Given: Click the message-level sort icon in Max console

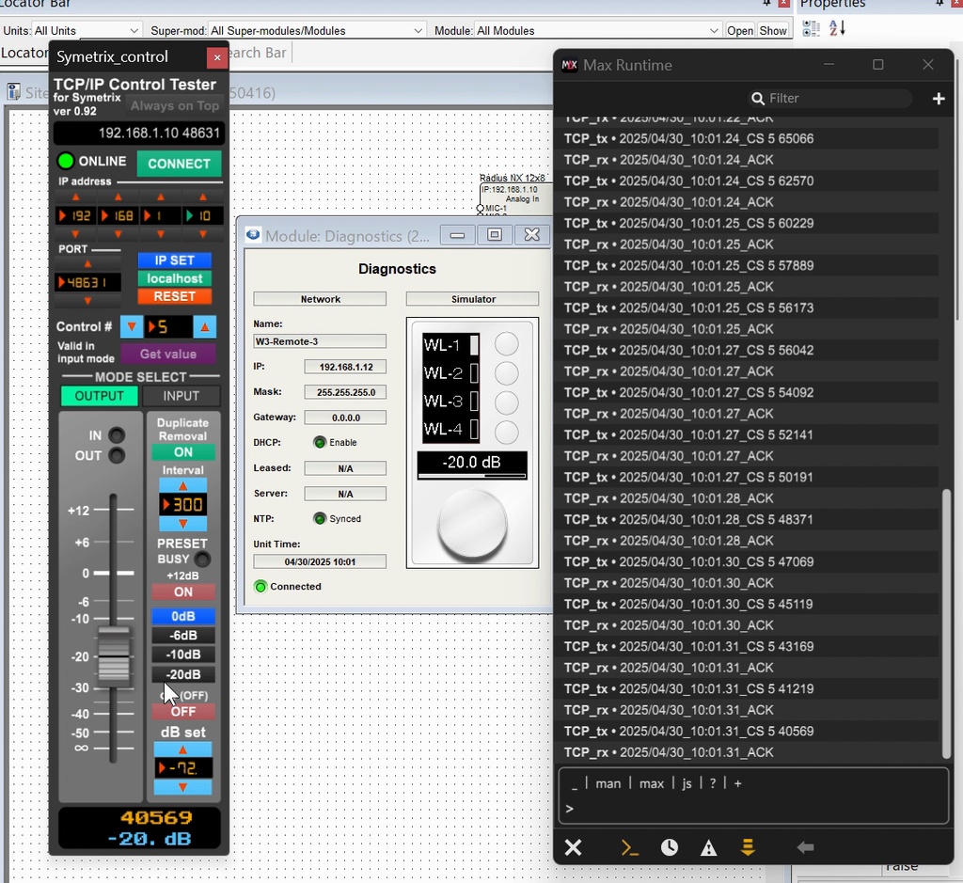Looking at the screenshot, I should tap(749, 847).
